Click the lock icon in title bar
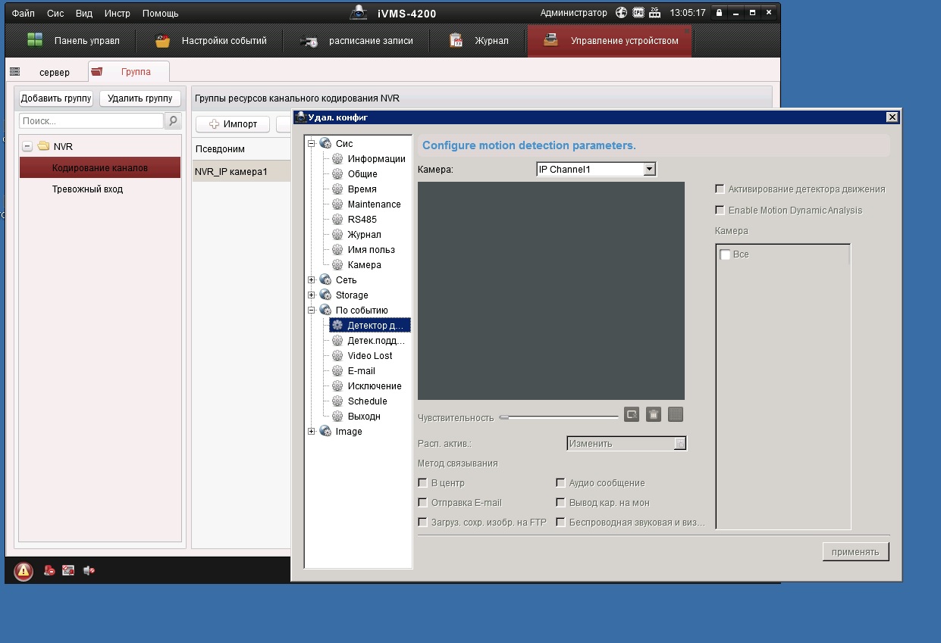 click(719, 13)
